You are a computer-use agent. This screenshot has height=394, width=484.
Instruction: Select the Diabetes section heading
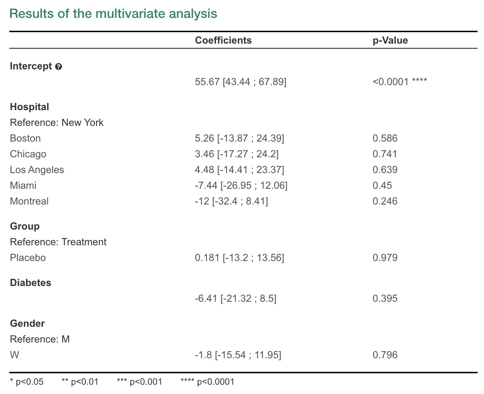(31, 283)
